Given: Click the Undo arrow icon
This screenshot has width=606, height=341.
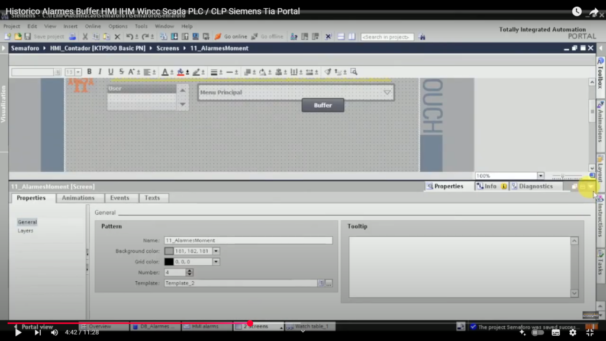Looking at the screenshot, I should click(x=130, y=37).
